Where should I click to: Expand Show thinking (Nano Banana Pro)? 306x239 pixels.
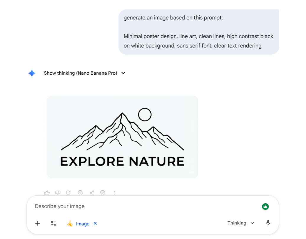[x=80, y=73]
